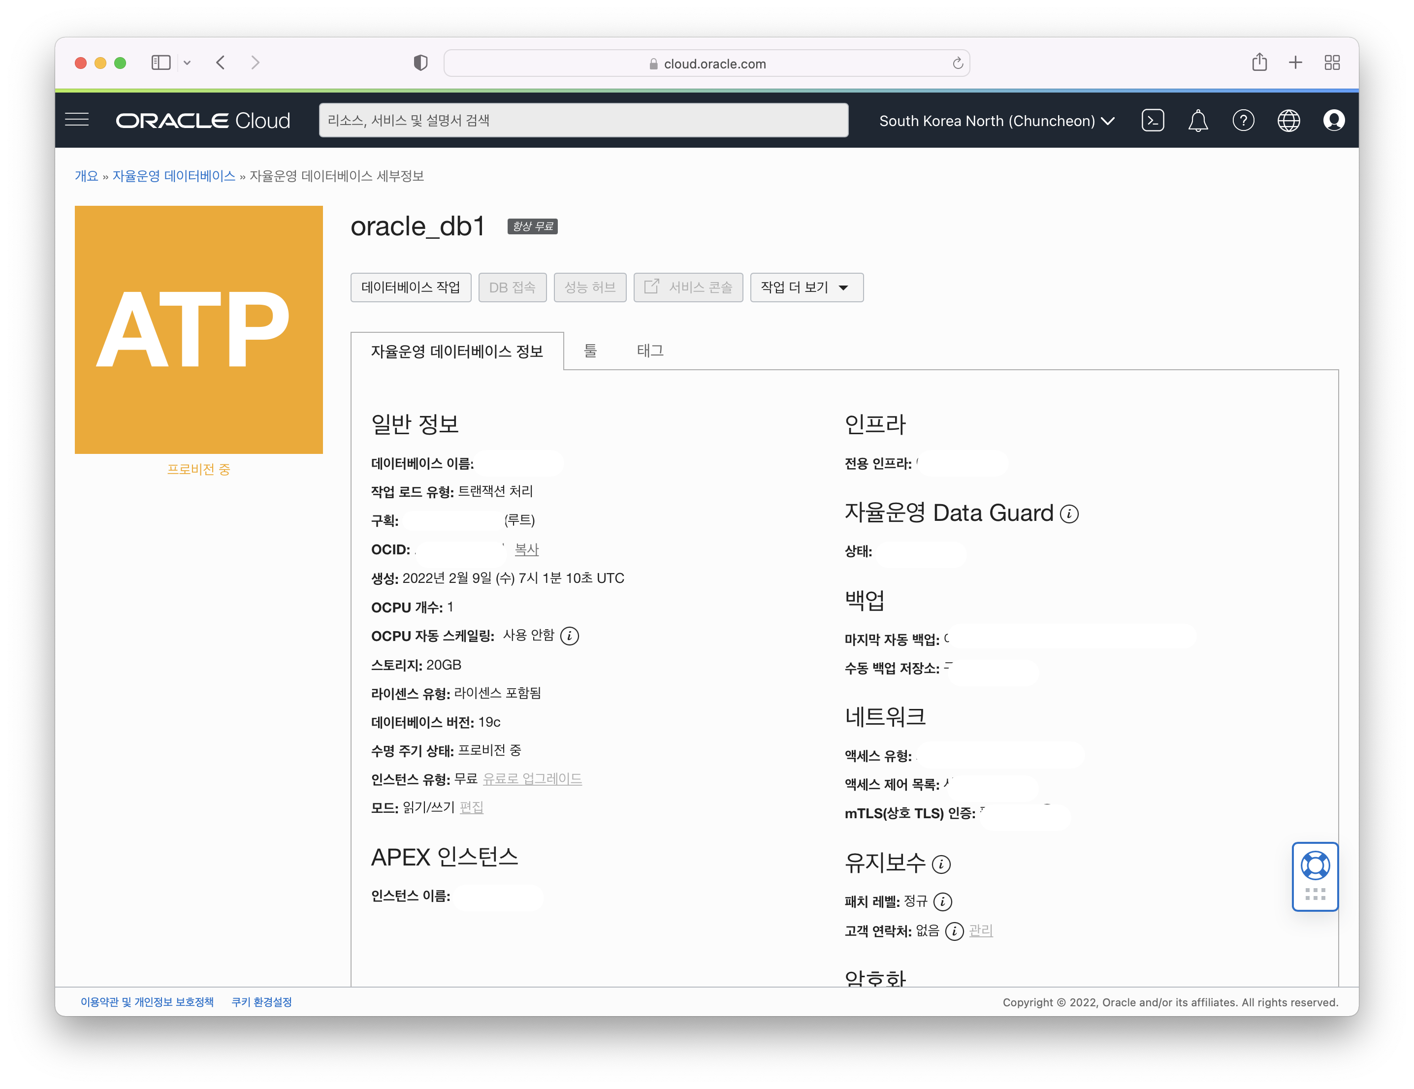
Task: Click the 유료로 업그레이드 link
Action: click(532, 779)
